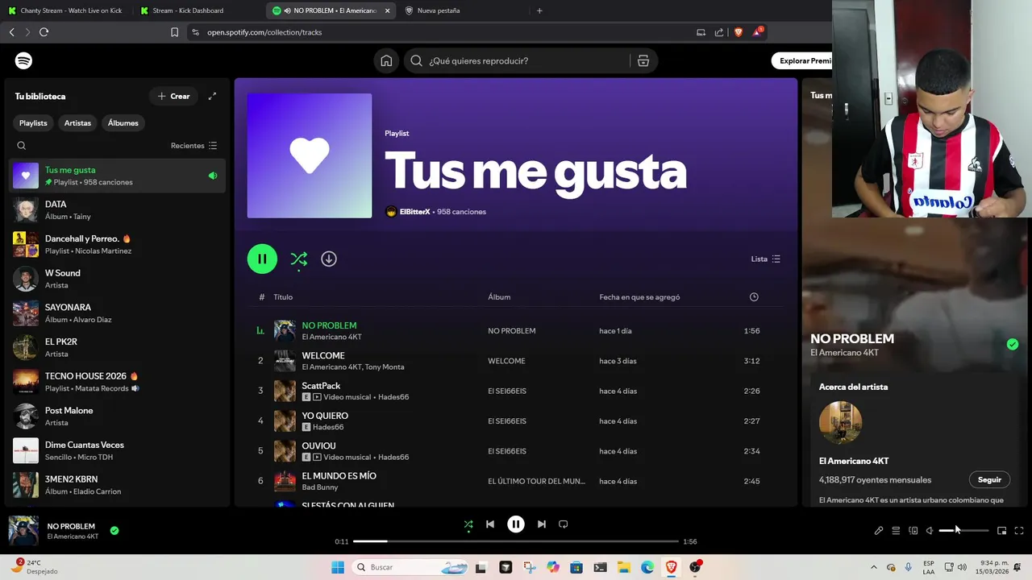Open connect to a device icon

click(x=913, y=531)
